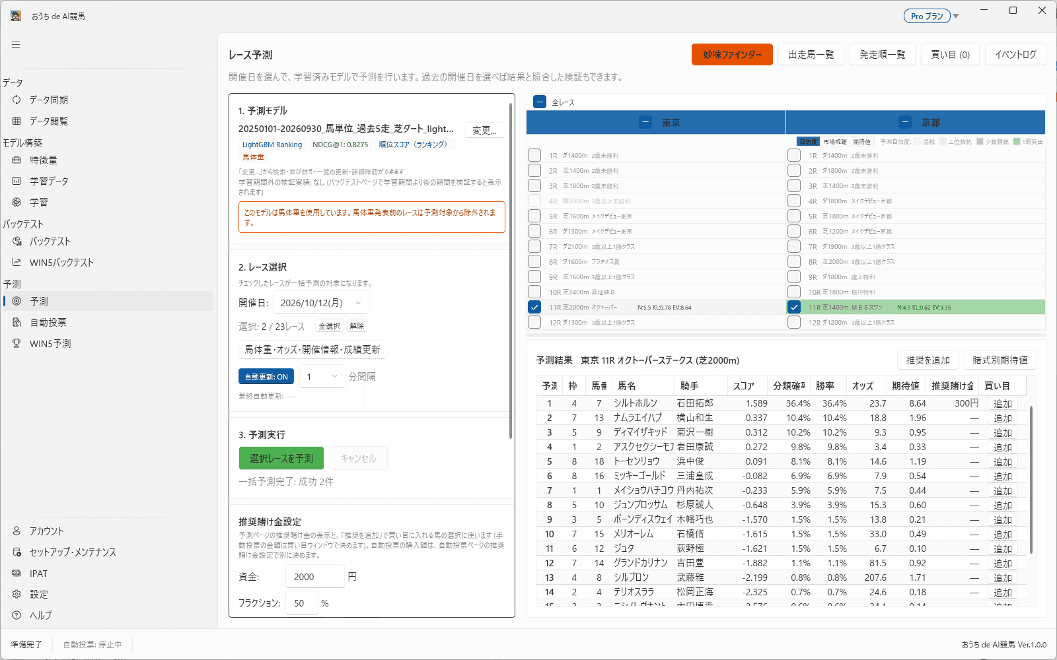Uncheck 東京 11R オクトーバー race
The width and height of the screenshot is (1057, 660).
[534, 308]
